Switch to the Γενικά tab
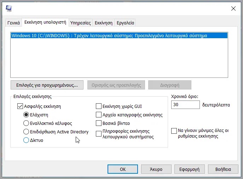Image resolution: width=243 pixels, height=179 pixels. tap(13, 23)
